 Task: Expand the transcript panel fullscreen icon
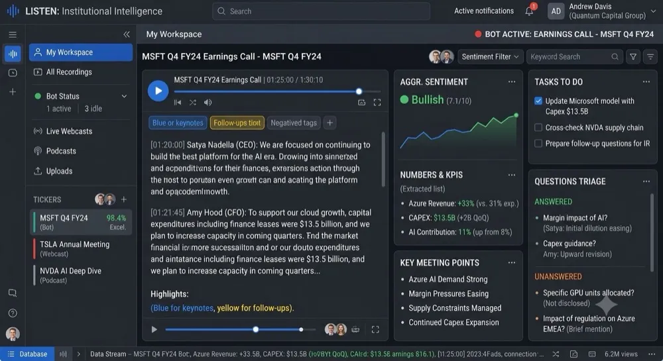tap(375, 329)
